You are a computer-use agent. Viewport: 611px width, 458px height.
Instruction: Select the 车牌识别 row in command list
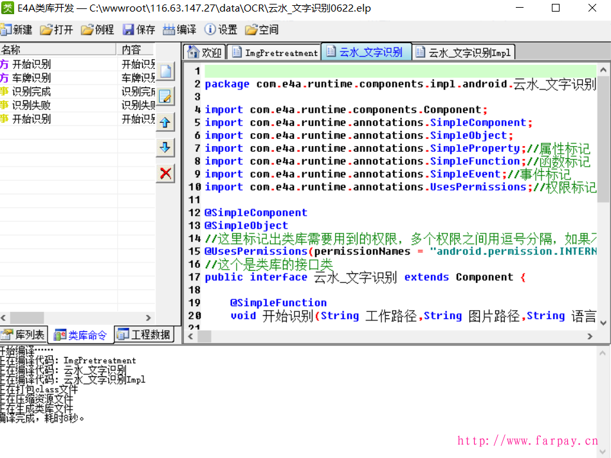32,78
